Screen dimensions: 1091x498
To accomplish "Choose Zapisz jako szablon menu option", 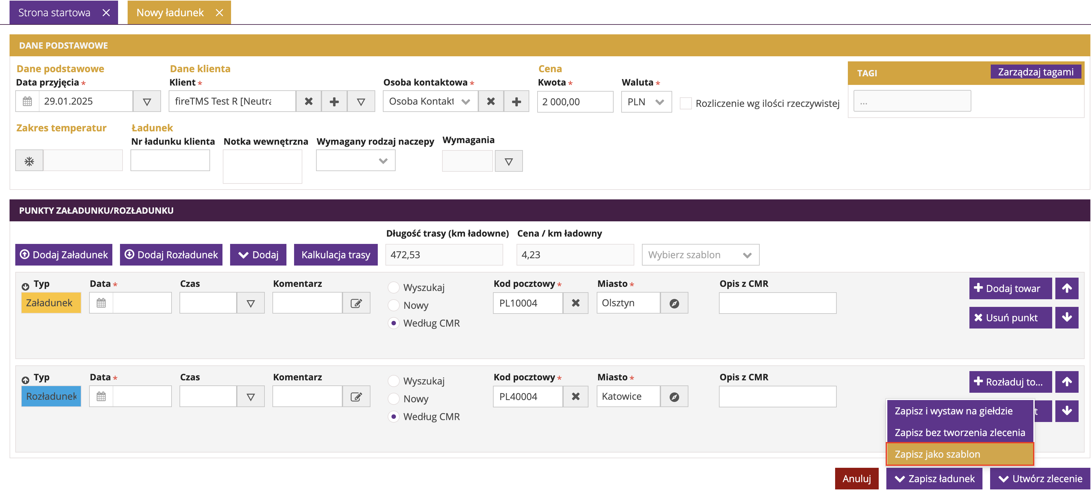I will coord(959,454).
